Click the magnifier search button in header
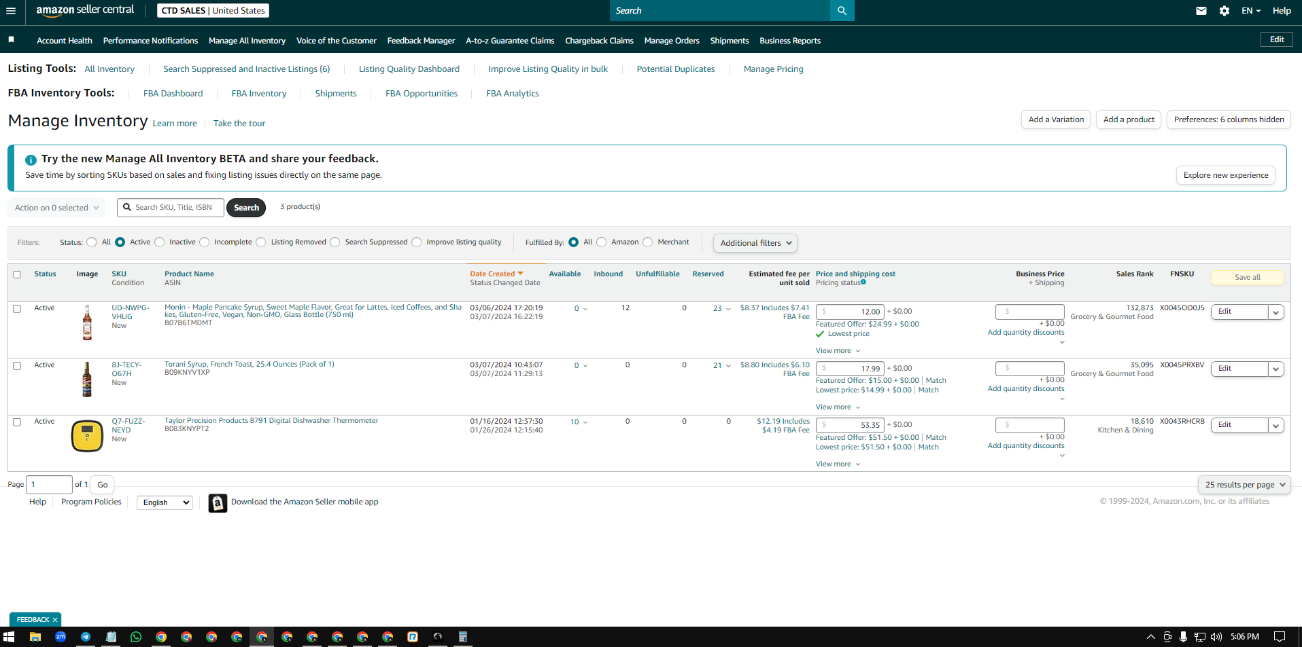The image size is (1302, 647). (x=842, y=11)
